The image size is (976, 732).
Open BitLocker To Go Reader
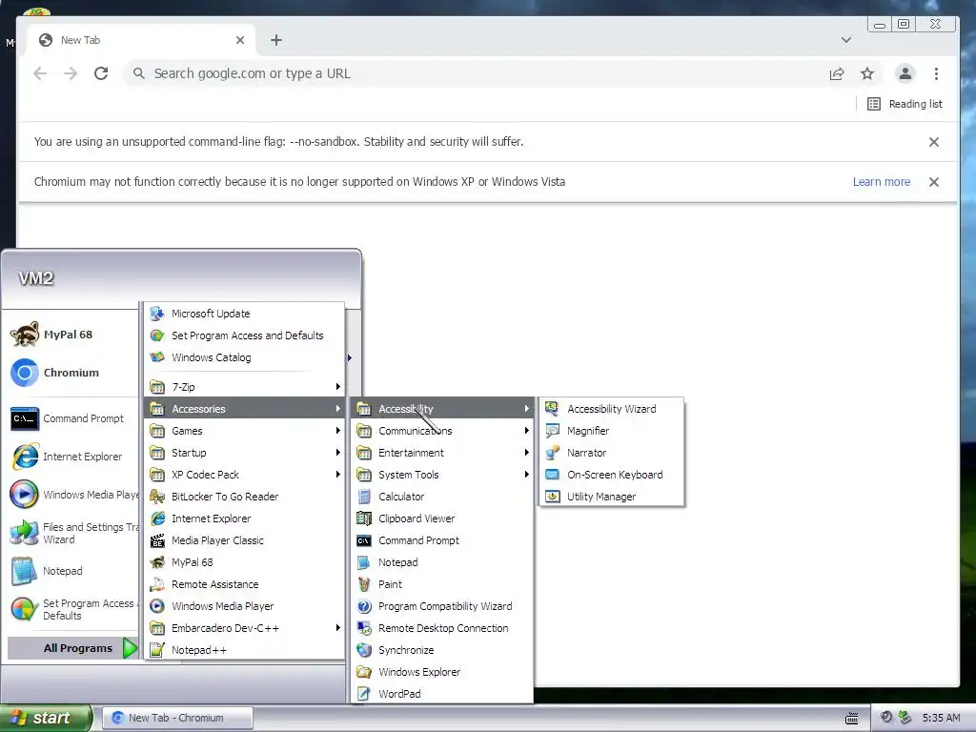click(245, 496)
